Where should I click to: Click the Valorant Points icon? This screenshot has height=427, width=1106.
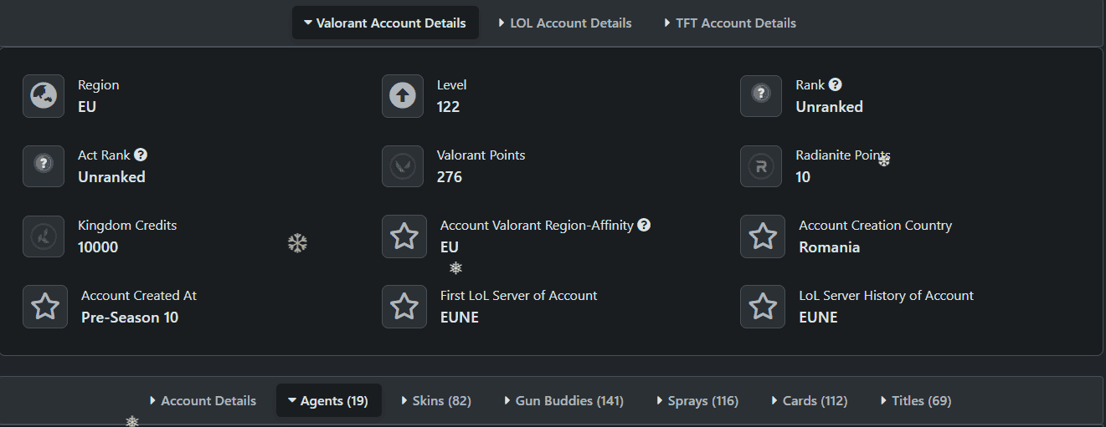[403, 166]
